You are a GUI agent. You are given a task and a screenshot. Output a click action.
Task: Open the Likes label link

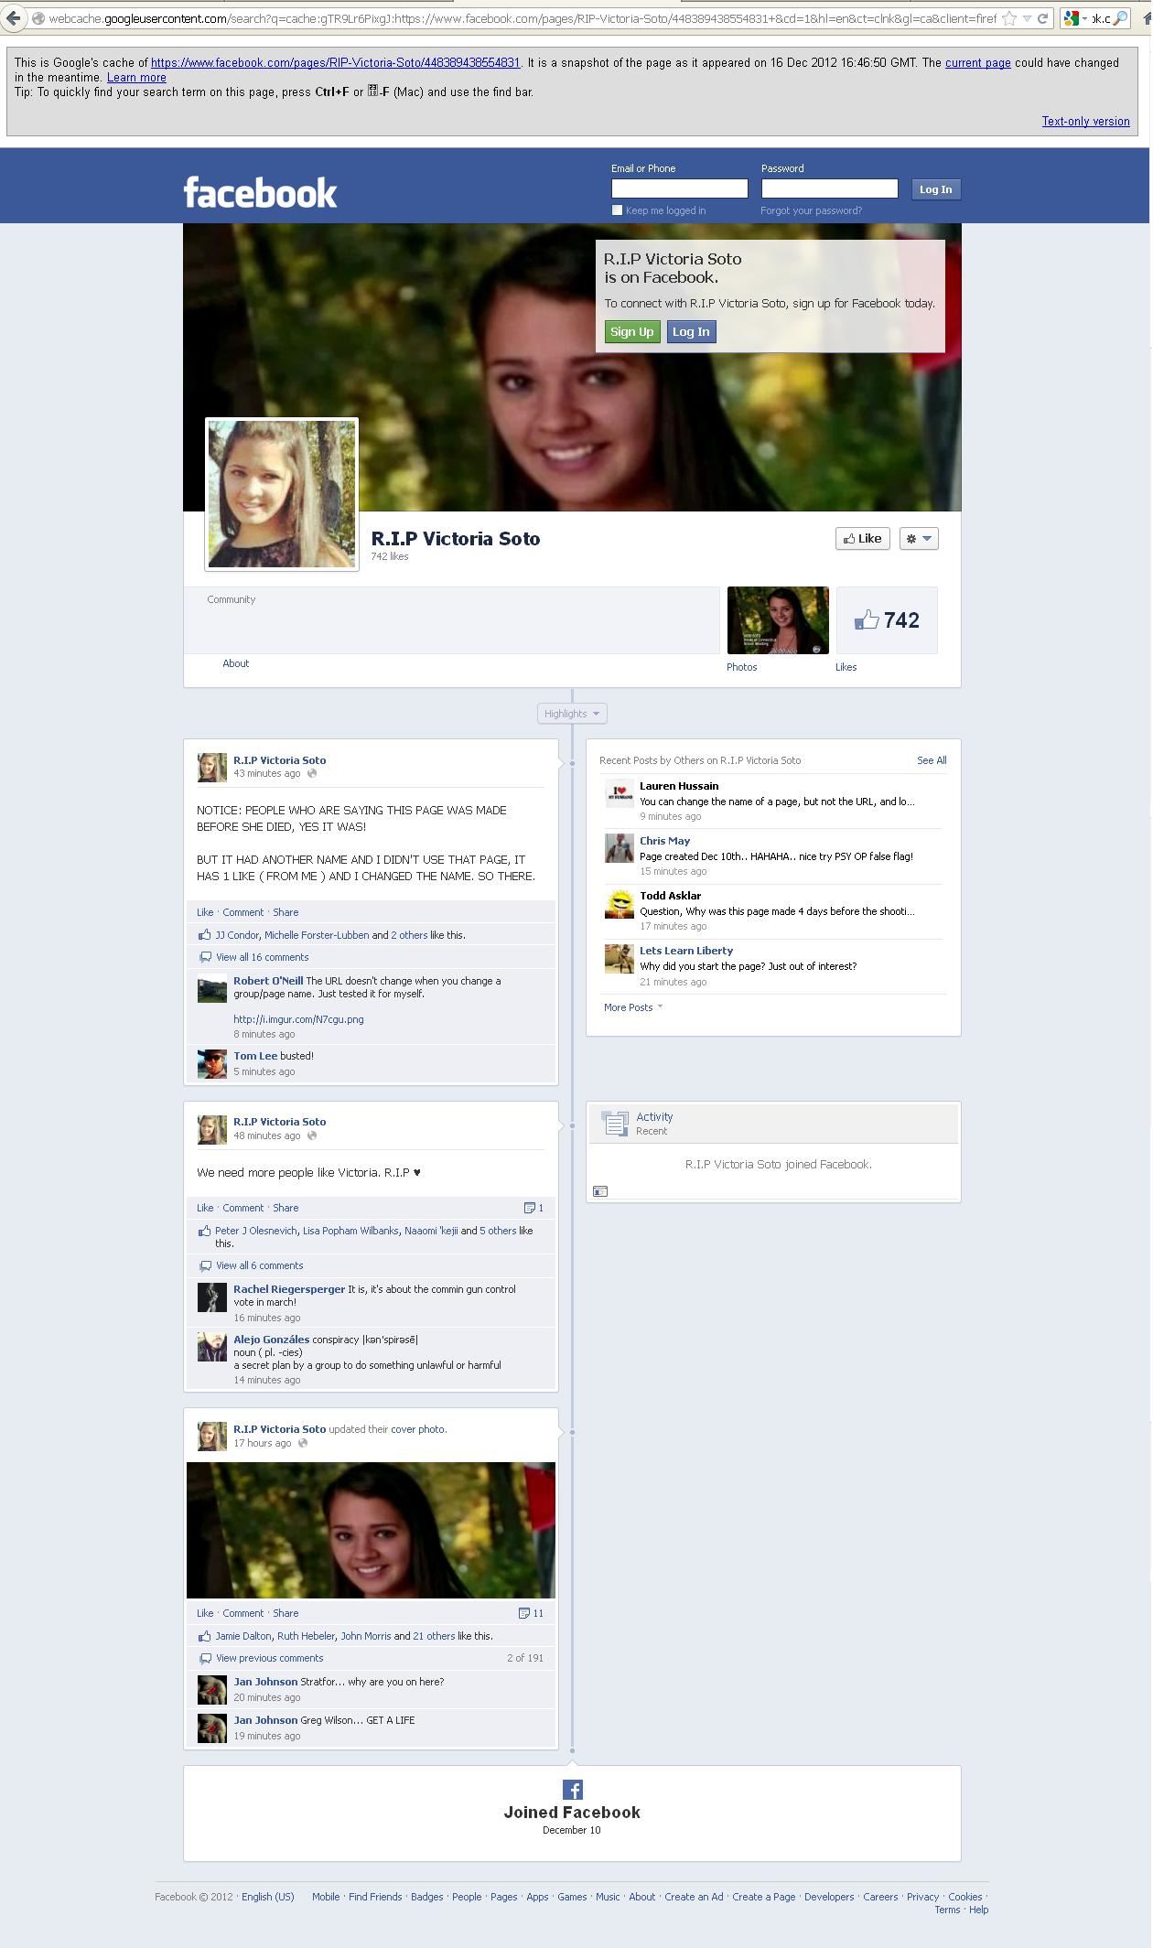pos(846,667)
